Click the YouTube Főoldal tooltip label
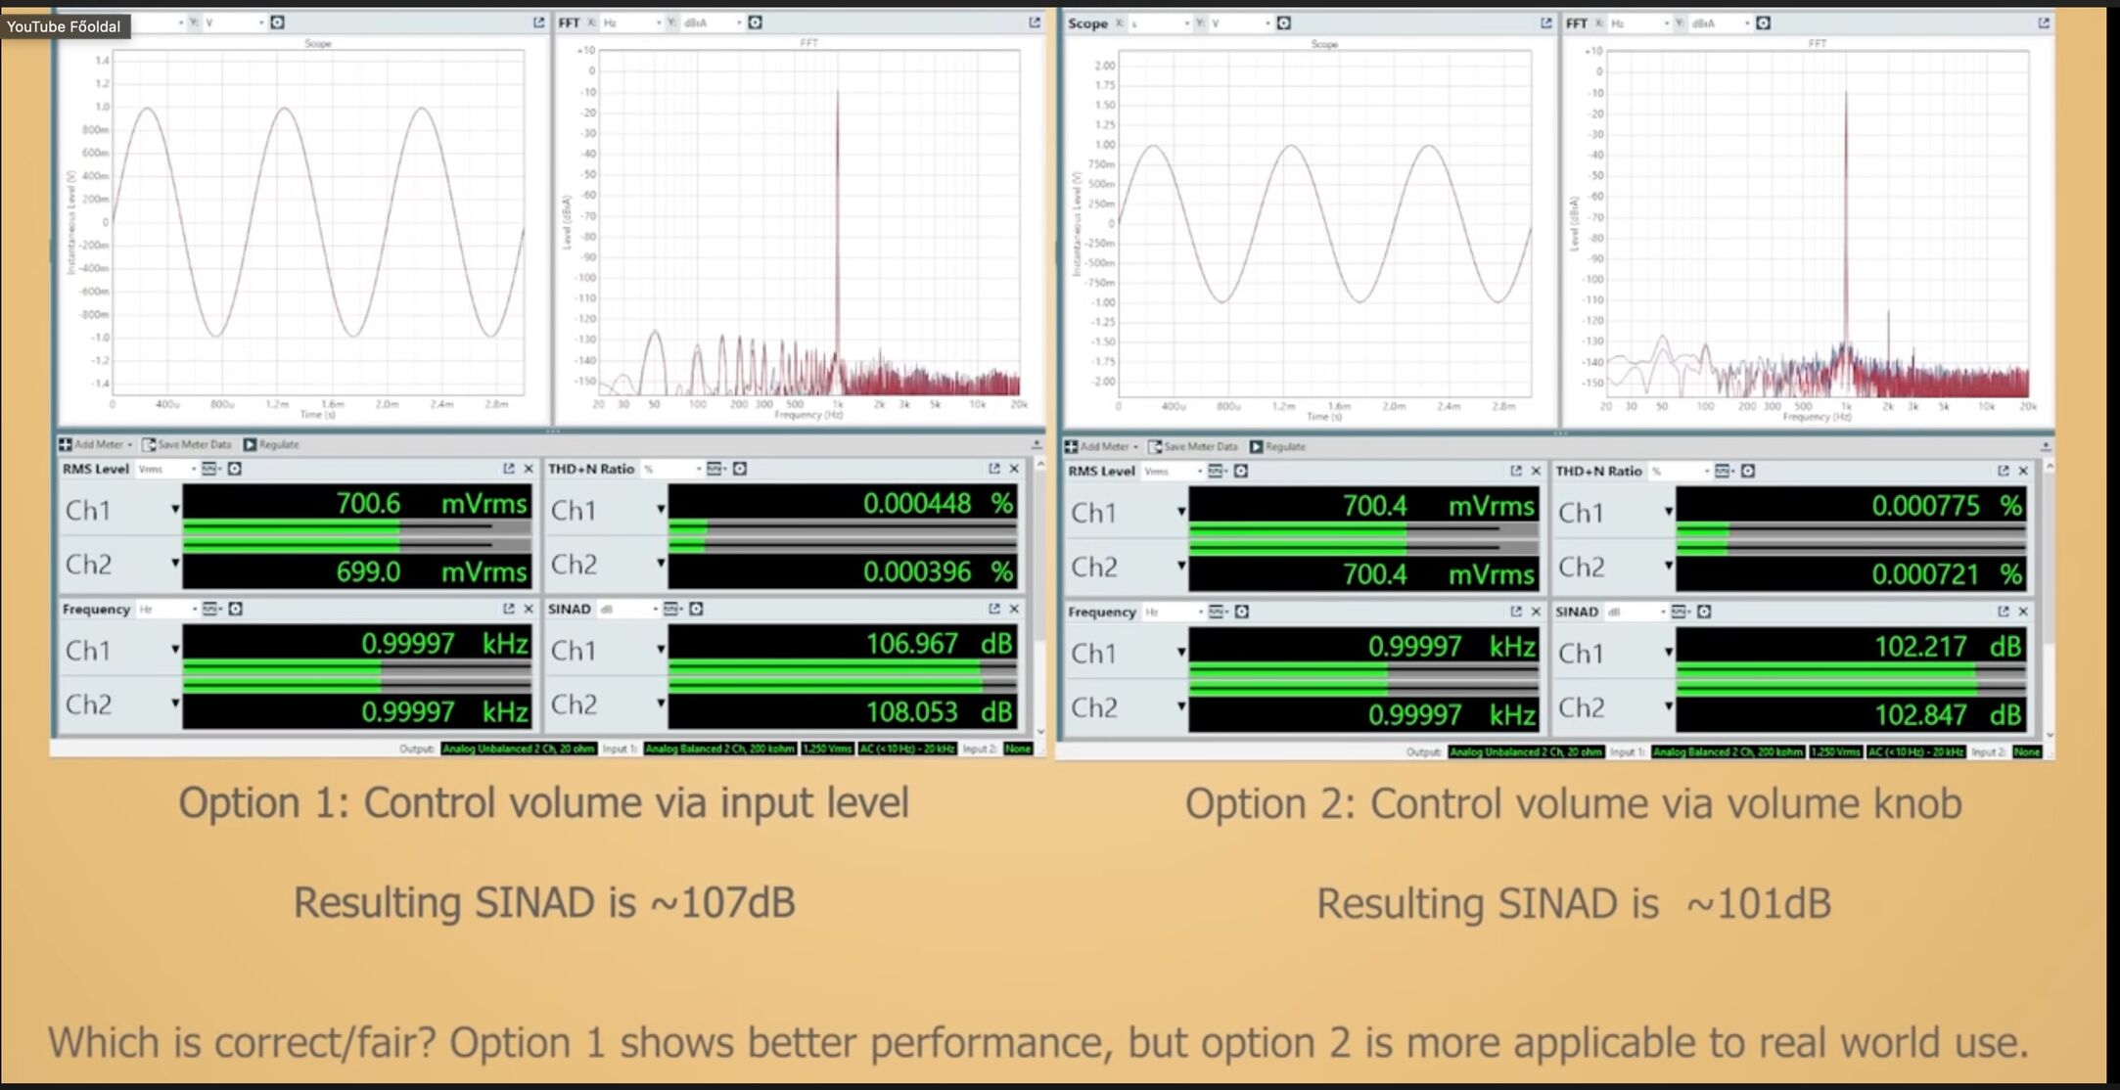This screenshot has height=1090, width=2120. [x=65, y=26]
